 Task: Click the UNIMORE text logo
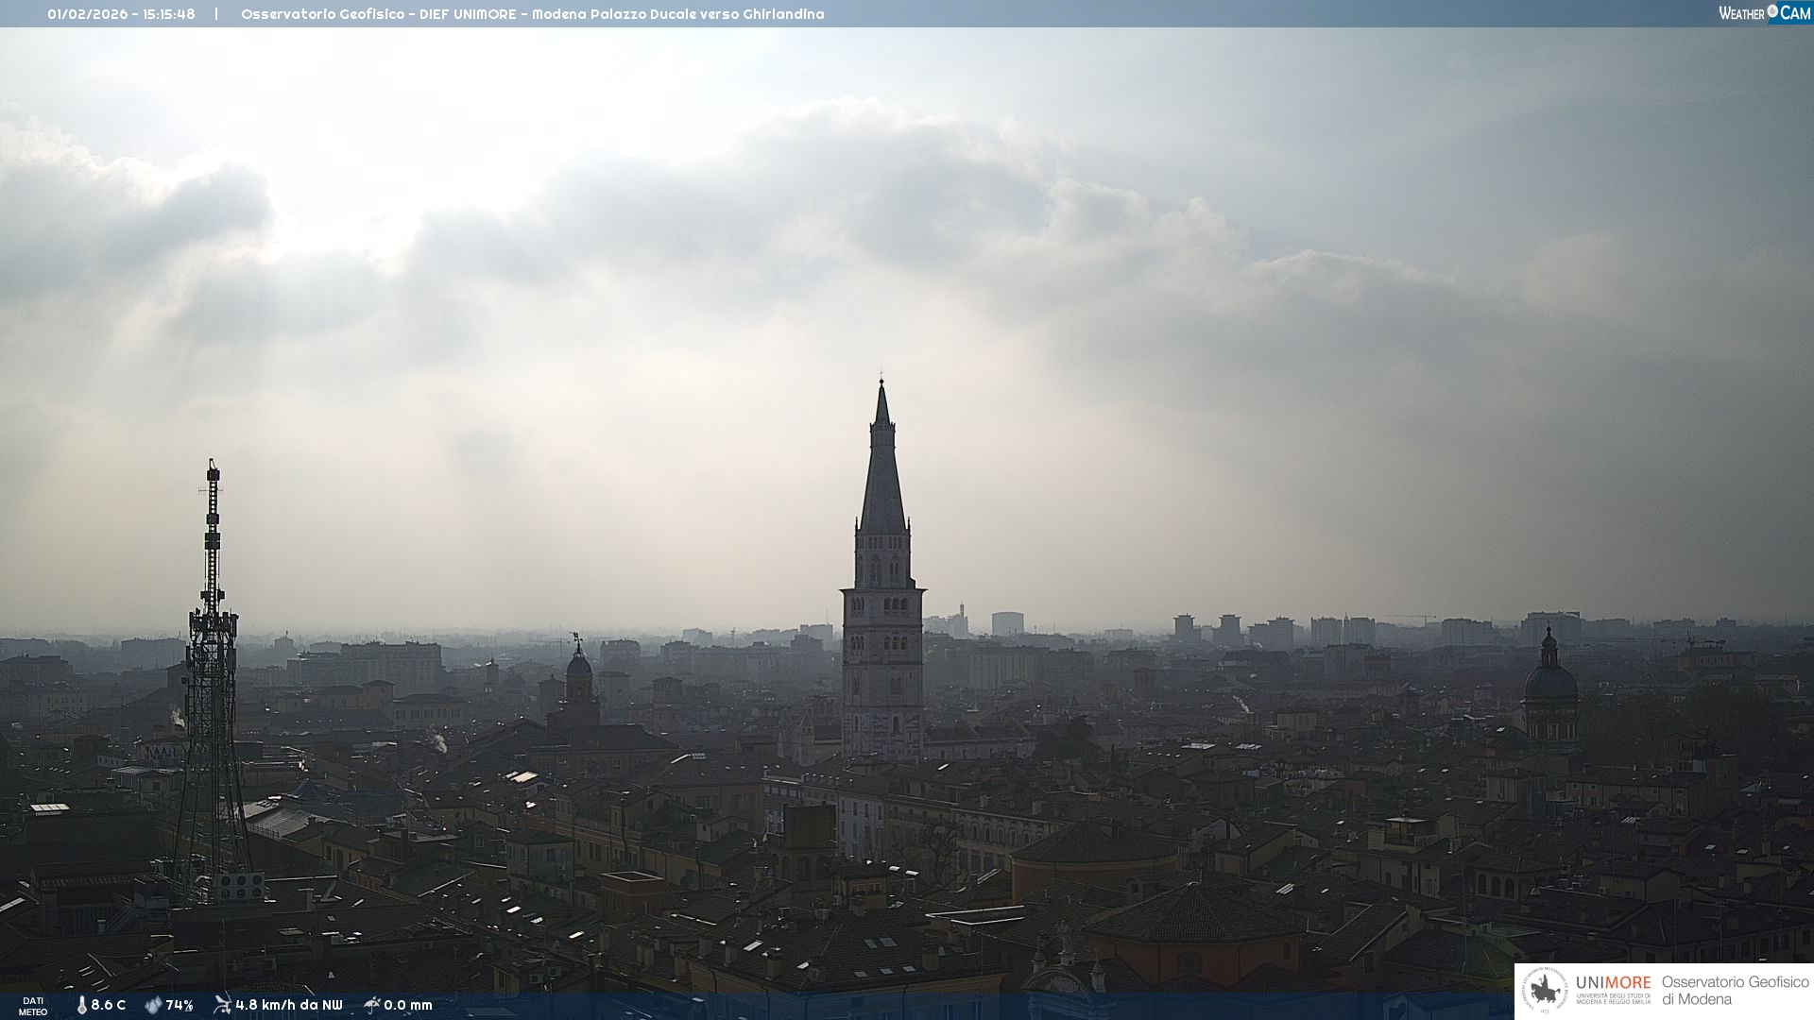[1613, 983]
